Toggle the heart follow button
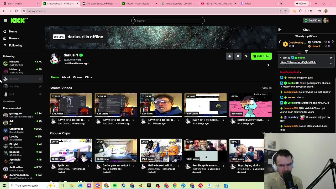This screenshot has height=189, width=336. (x=238, y=56)
